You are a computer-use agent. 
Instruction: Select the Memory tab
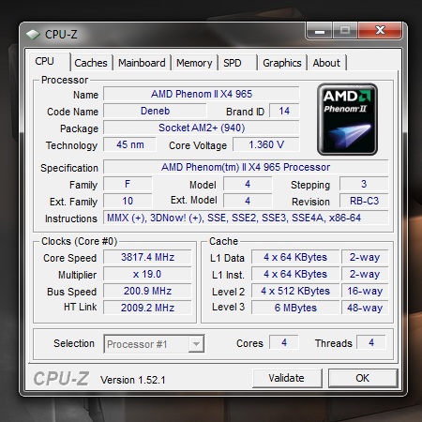click(194, 63)
